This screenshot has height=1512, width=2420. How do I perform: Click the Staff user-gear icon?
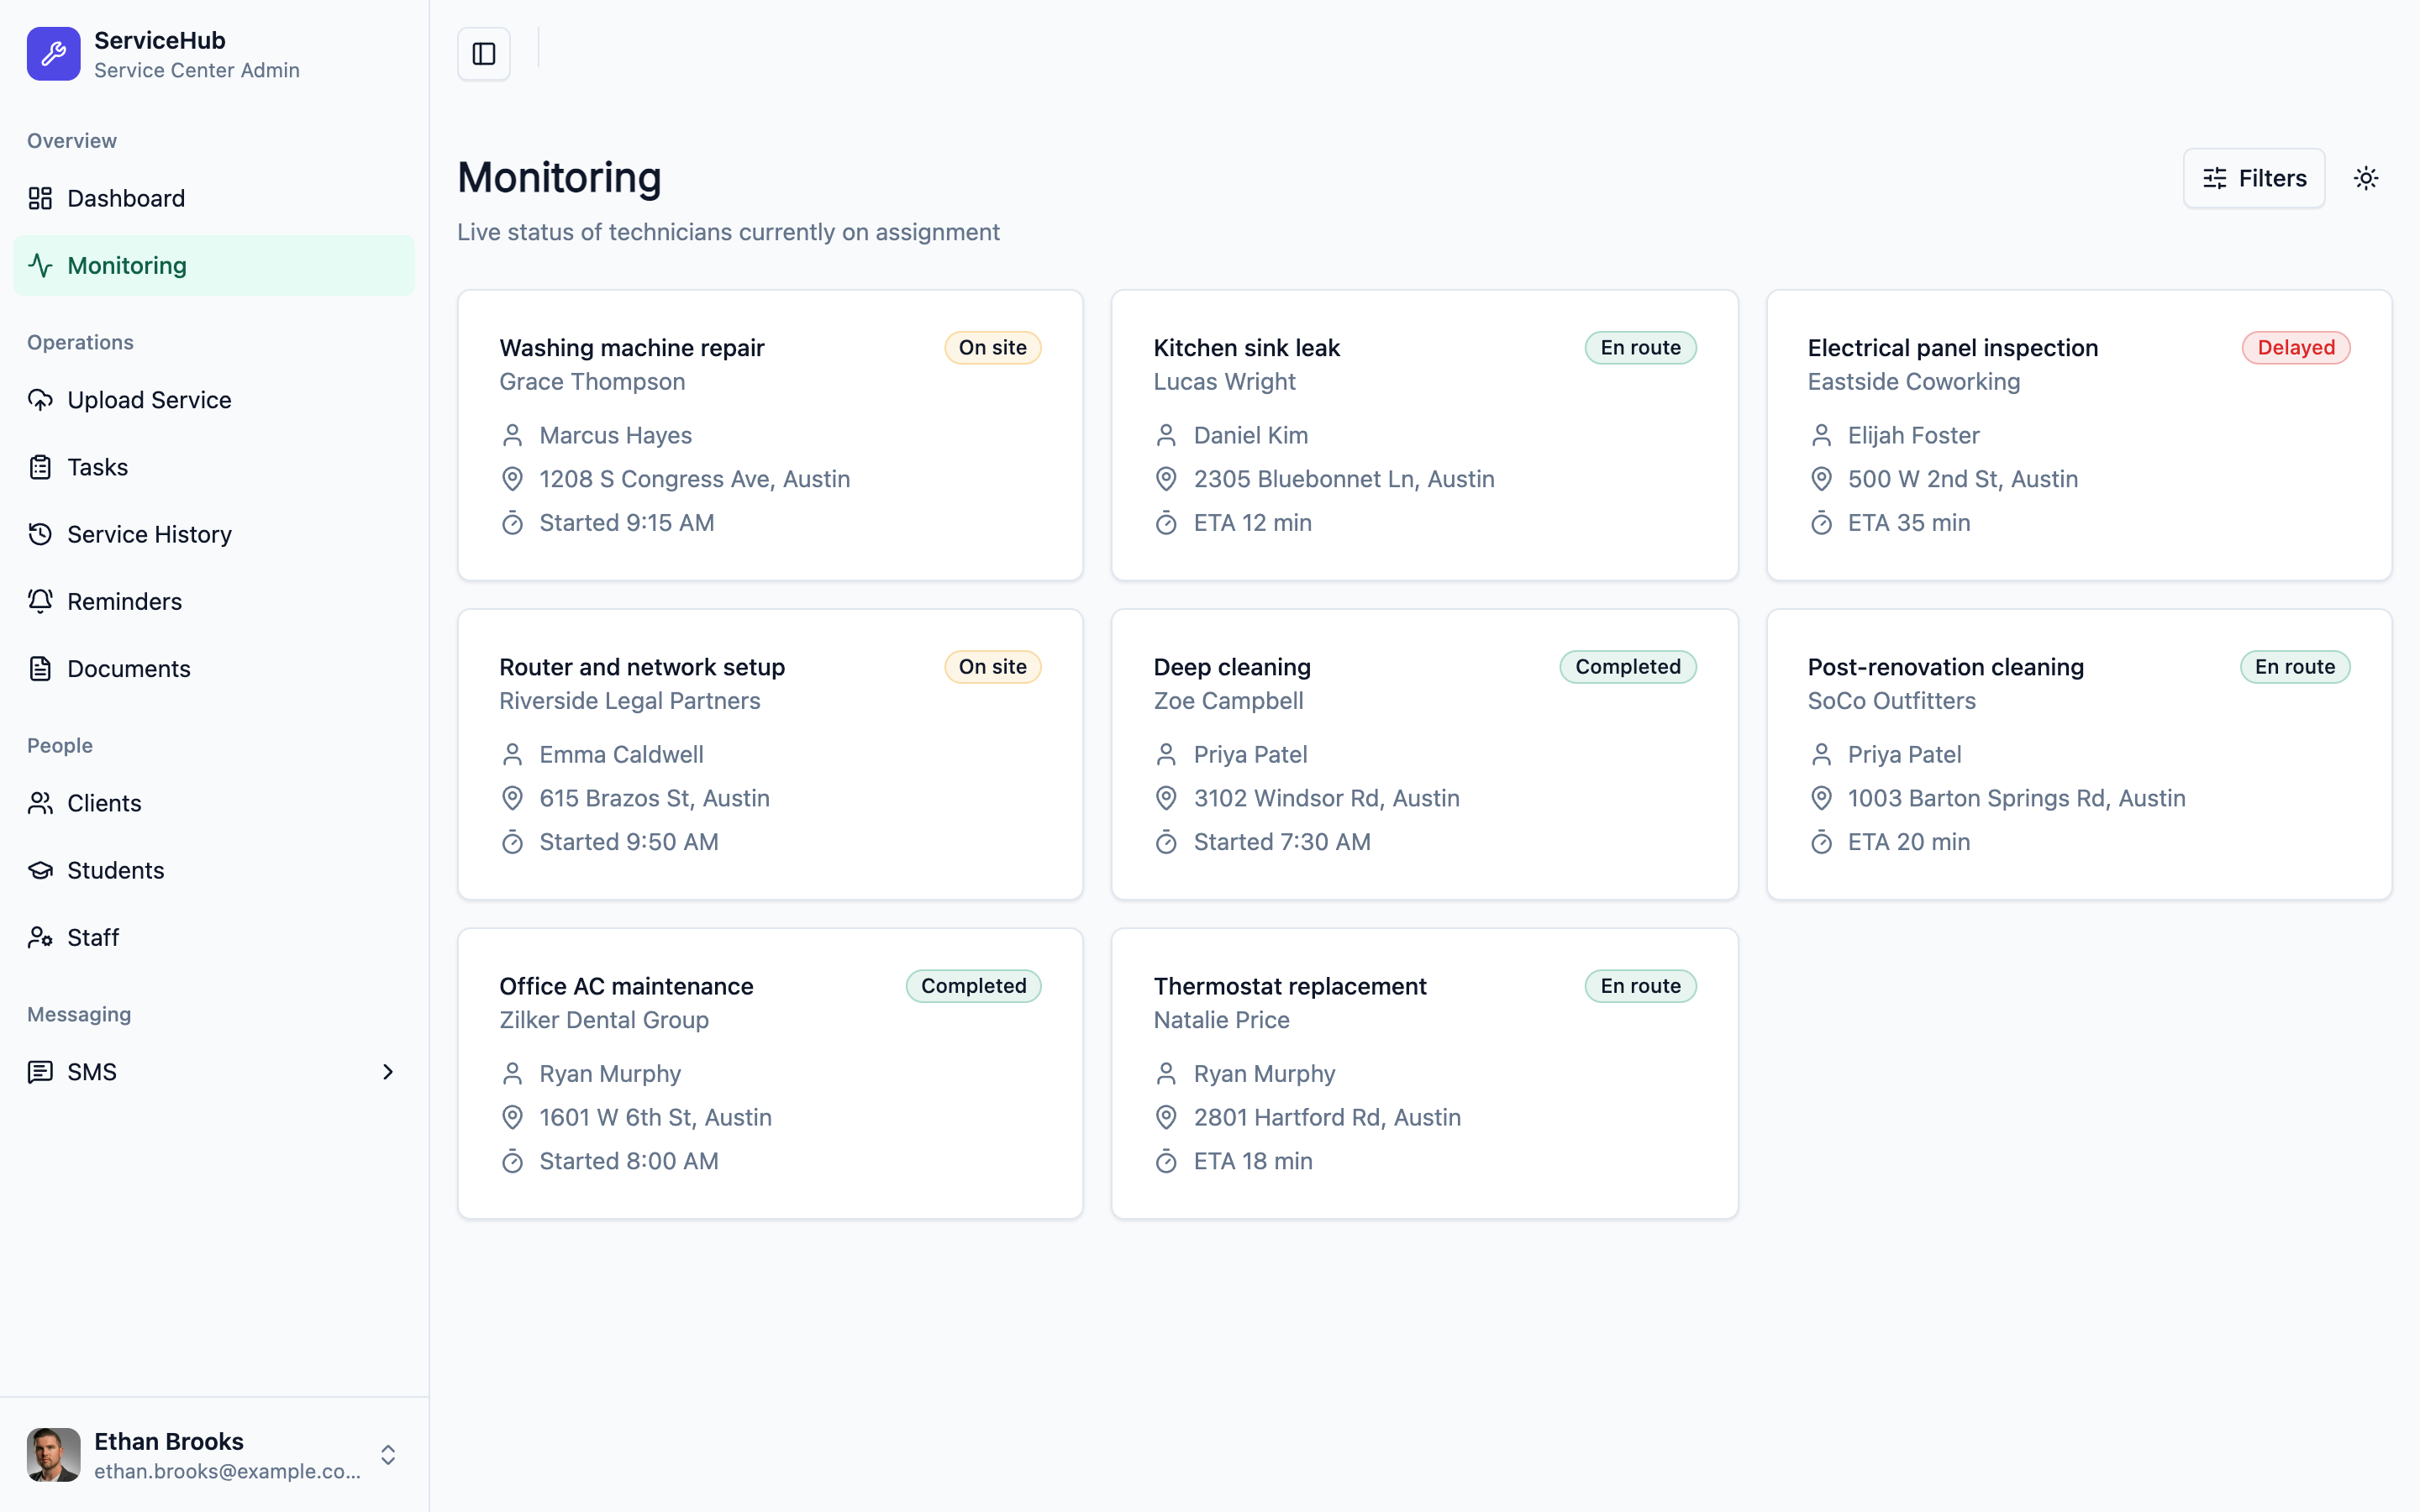tap(40, 937)
